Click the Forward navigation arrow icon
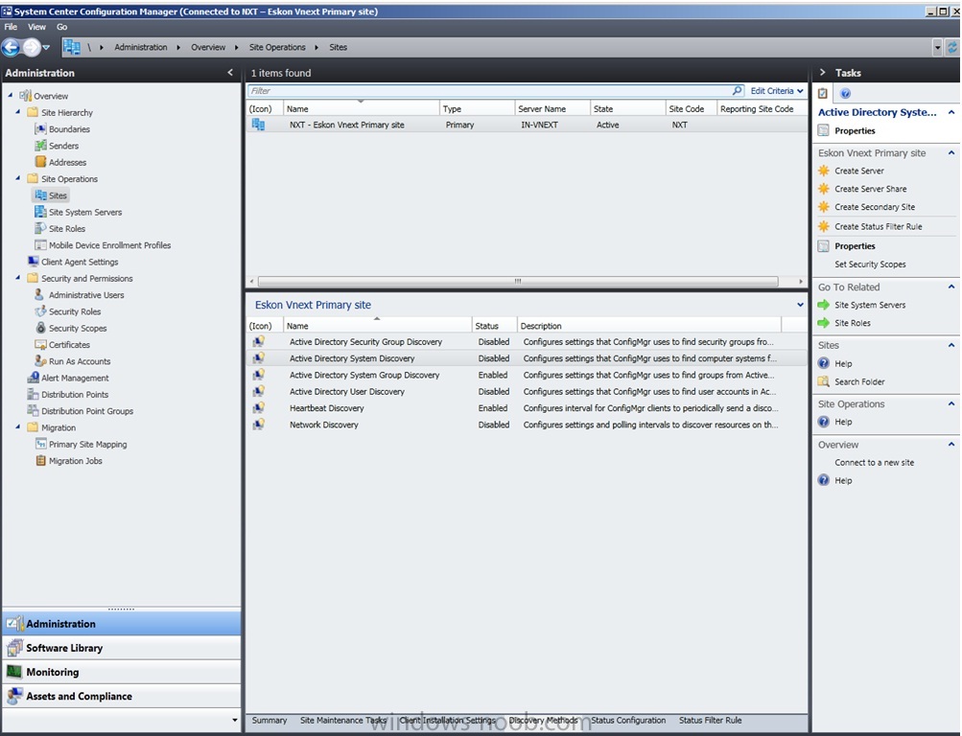The width and height of the screenshot is (962, 736). click(x=32, y=47)
